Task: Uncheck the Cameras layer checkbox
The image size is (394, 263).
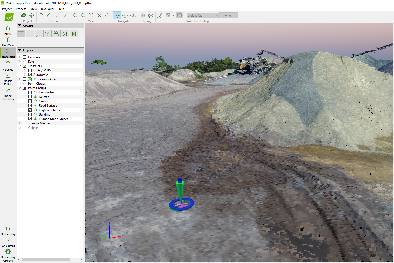Action: 25,57
